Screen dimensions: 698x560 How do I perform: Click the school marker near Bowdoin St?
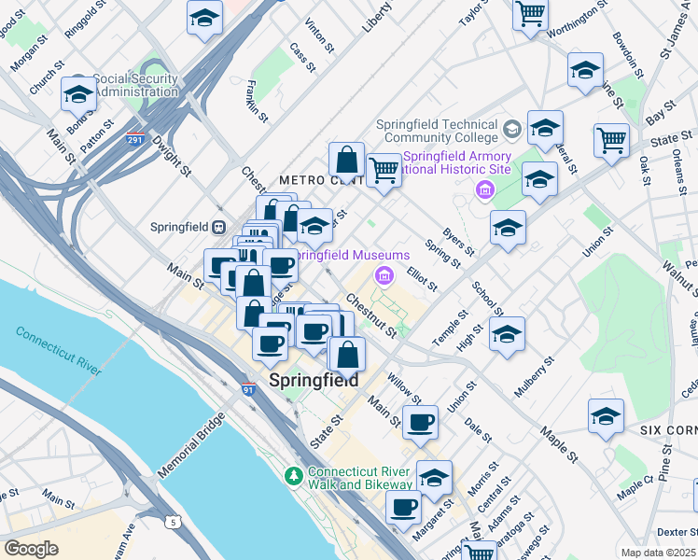pyautogui.click(x=585, y=70)
